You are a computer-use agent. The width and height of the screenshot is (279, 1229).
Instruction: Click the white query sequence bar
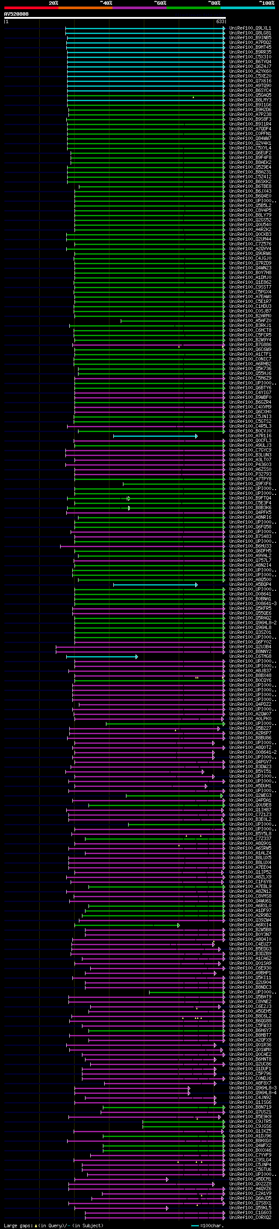[x=115, y=17]
